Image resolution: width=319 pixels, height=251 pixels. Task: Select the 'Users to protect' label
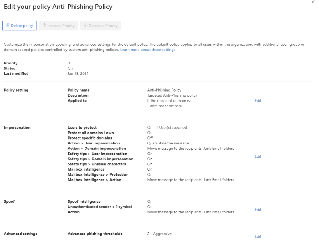pos(82,127)
